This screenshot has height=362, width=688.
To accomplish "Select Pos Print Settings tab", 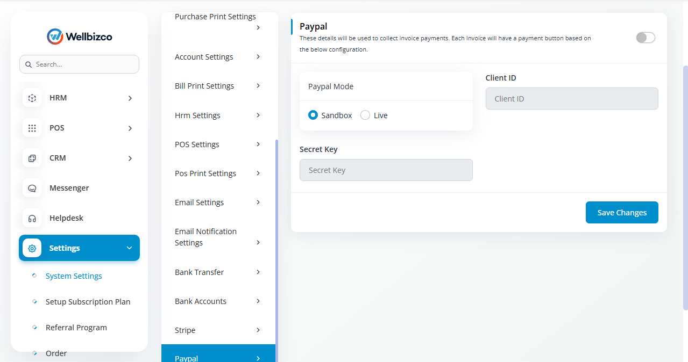I will pos(218,173).
